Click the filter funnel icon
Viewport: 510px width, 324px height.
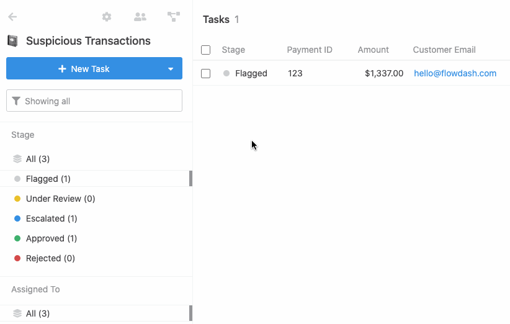[16, 101]
